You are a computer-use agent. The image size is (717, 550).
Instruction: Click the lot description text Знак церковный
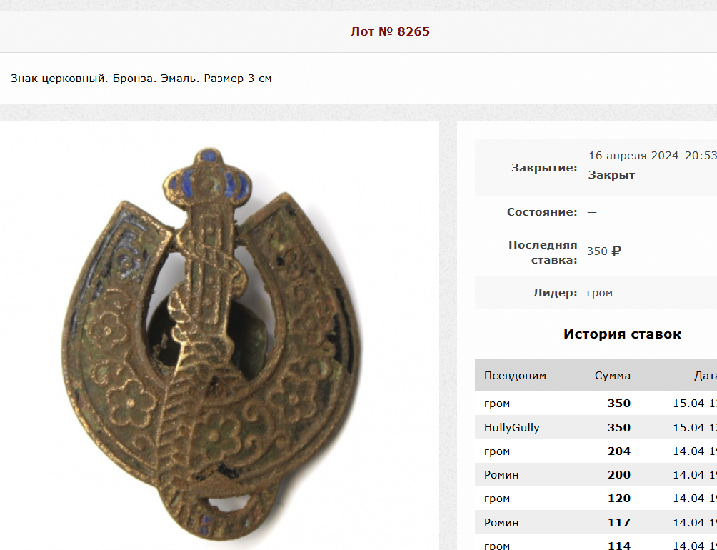[x=141, y=79]
